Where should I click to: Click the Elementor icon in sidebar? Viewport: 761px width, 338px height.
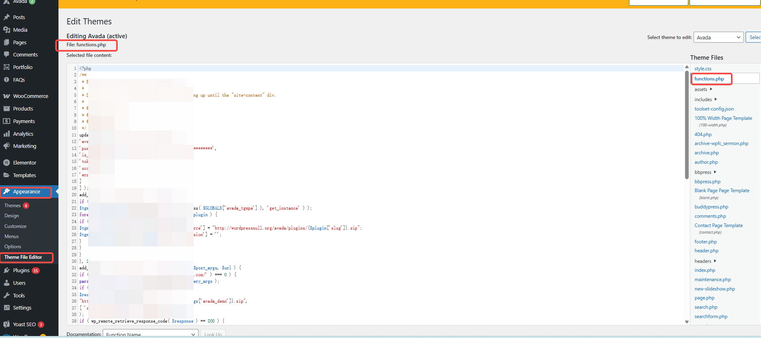tap(6, 162)
